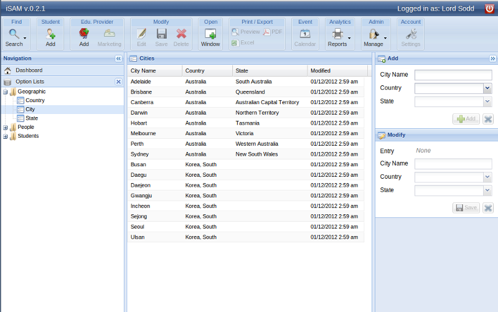
Task: Sort by State column header
Action: click(x=270, y=70)
